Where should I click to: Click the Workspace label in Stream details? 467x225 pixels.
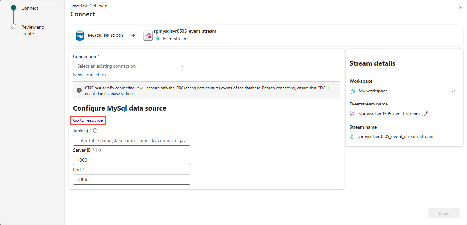361,81
